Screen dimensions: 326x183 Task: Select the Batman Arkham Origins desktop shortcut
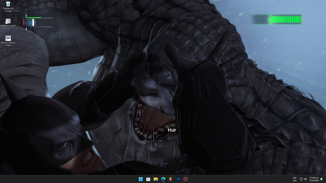[x=8, y=41]
